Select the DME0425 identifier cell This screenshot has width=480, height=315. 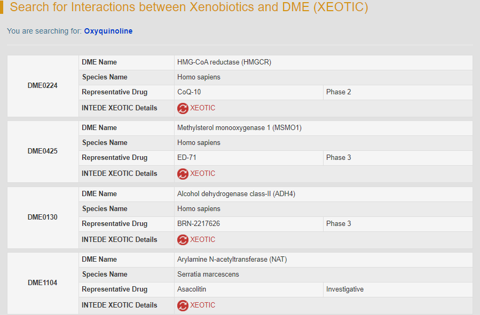(x=43, y=151)
